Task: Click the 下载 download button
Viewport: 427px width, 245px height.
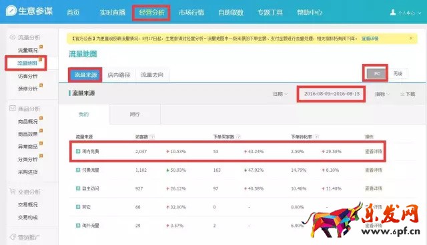Action: 408,94
